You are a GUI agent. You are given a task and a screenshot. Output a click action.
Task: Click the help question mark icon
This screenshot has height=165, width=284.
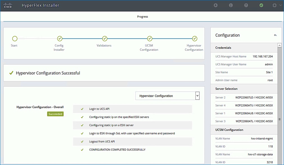pyautogui.click(x=246, y=5)
